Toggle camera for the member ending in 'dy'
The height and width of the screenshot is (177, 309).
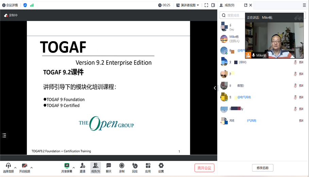click(x=301, y=109)
